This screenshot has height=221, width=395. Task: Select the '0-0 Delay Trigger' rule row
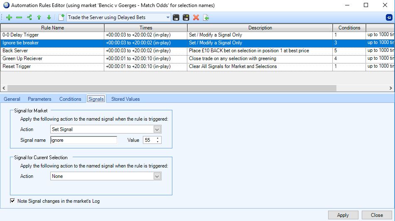(197, 35)
